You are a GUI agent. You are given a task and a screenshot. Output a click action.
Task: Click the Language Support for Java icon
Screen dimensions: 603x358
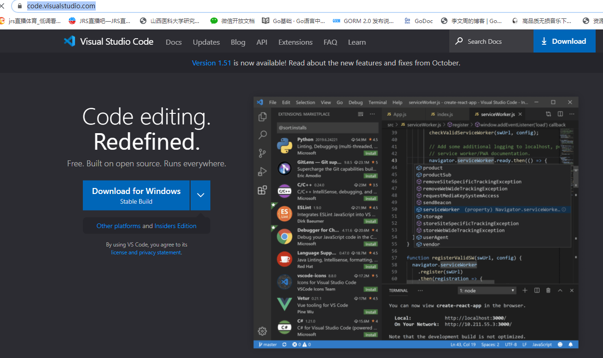pyautogui.click(x=284, y=259)
